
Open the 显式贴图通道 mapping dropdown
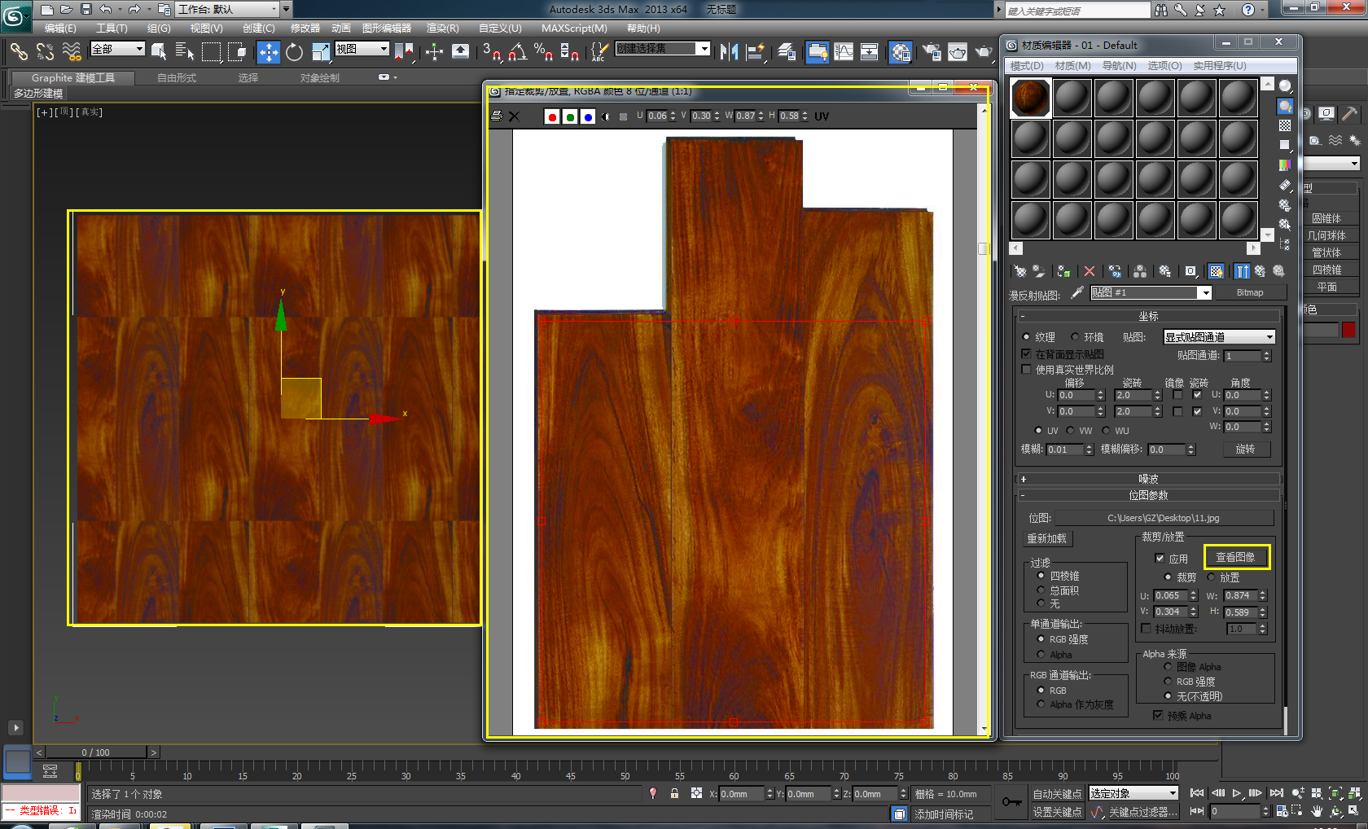click(1269, 337)
